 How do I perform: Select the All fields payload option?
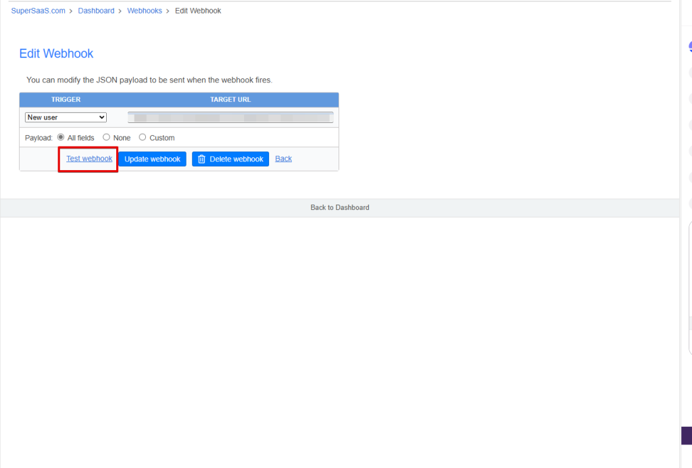pos(61,137)
